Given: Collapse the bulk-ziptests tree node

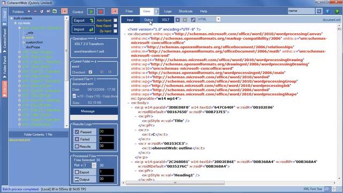Looking at the screenshot, I should click(x=11, y=18).
